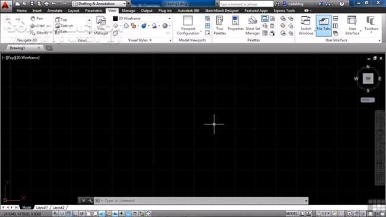Click the Autodesk Exchange X icon
The image size is (386, 217).
pos(321,4)
